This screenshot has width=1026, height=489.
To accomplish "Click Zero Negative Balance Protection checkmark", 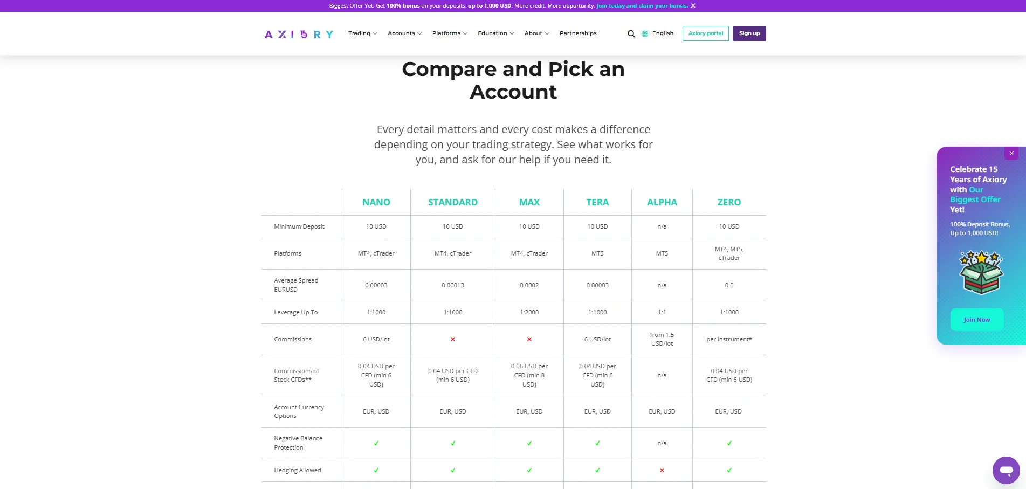I will click(729, 443).
